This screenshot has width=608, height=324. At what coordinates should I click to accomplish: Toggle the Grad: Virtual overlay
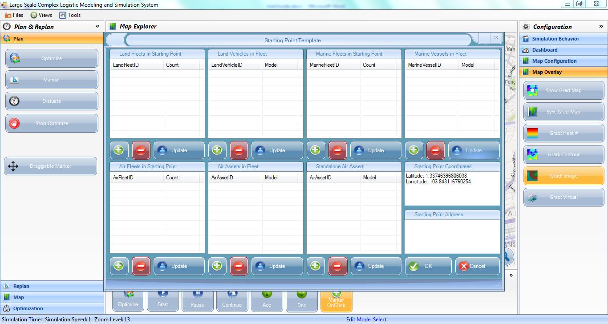[563, 197]
